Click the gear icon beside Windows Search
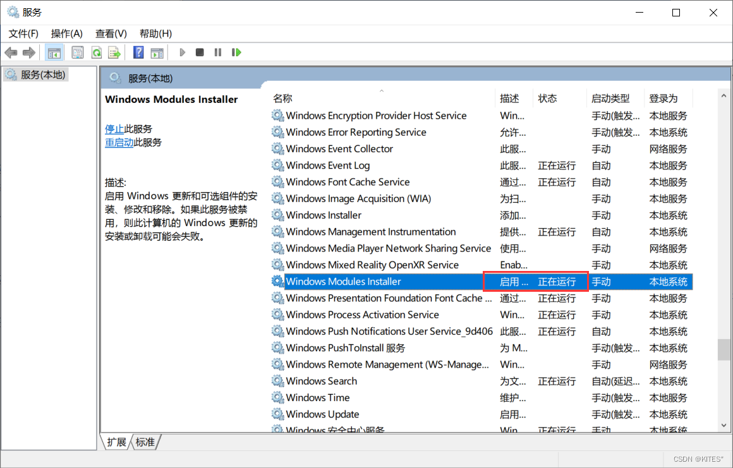Viewport: 733px width, 468px height. (x=277, y=381)
